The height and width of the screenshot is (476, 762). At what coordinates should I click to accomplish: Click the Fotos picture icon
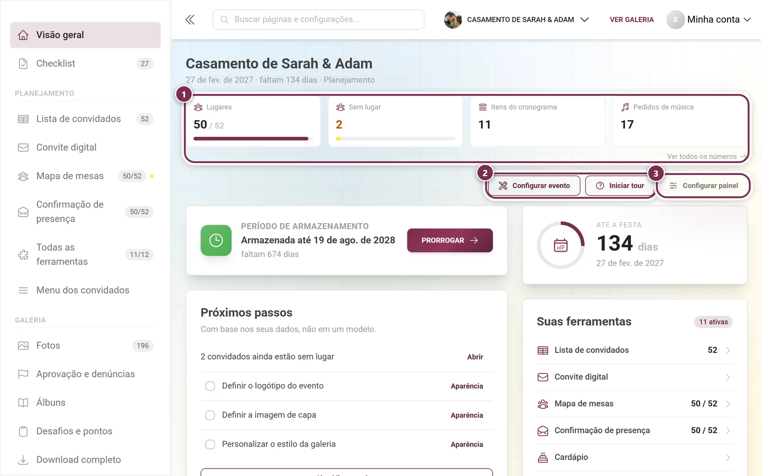pyautogui.click(x=23, y=346)
